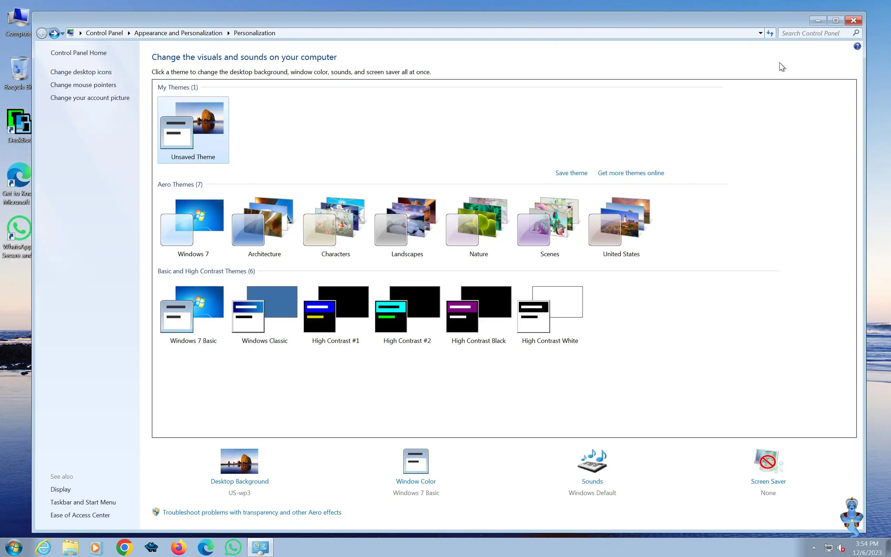891x557 pixels.
Task: Click the blue Help question mark icon
Action: pyautogui.click(x=857, y=46)
